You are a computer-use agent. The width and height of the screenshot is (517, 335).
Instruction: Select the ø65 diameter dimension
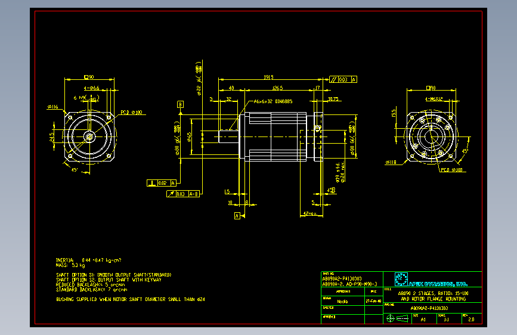(189, 137)
